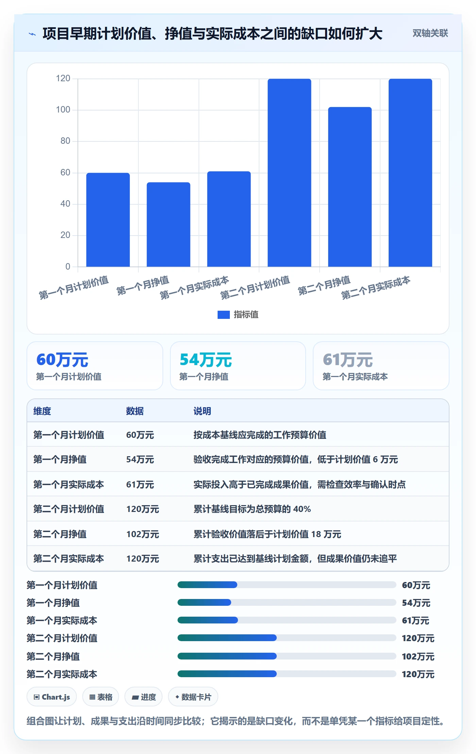This screenshot has height=754, width=476.
Task: Select the 第一个月挣值 row label in the table
Action: coord(60,459)
